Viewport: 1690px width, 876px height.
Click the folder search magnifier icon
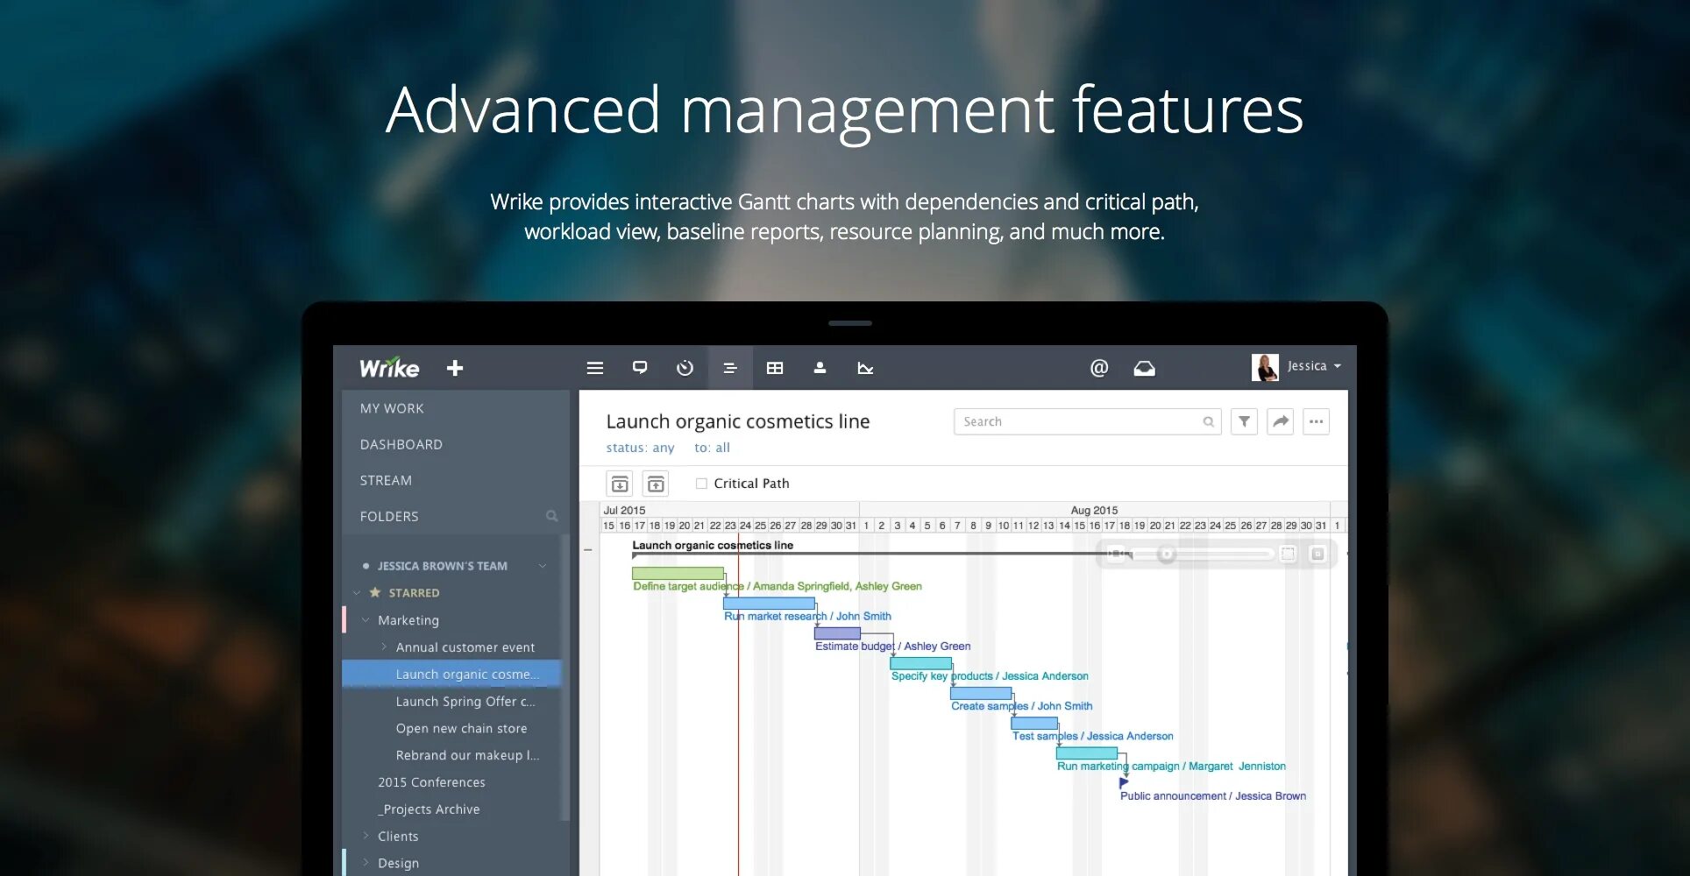click(x=551, y=516)
